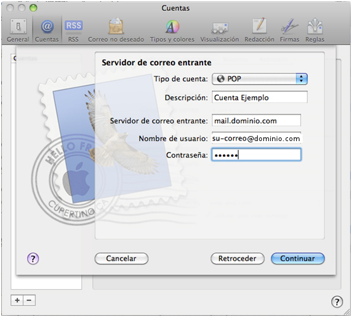Open the General preferences icon
The image size is (352, 317).
(x=18, y=30)
